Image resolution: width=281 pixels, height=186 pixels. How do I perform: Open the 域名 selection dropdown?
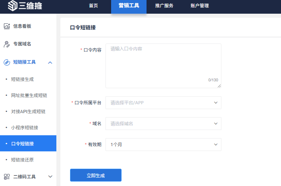pos(163,124)
